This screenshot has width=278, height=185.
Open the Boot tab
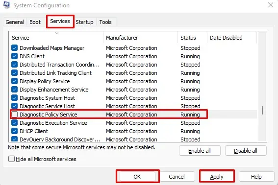pos(35,22)
